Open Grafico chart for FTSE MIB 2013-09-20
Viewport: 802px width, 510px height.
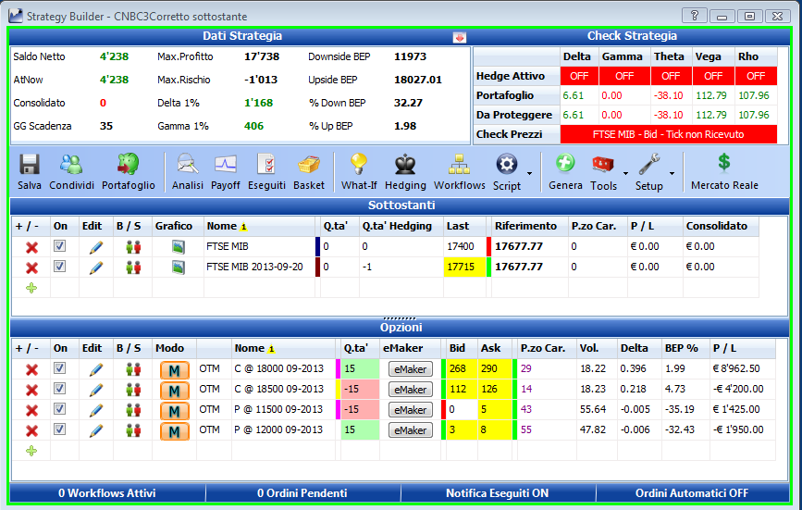(178, 267)
